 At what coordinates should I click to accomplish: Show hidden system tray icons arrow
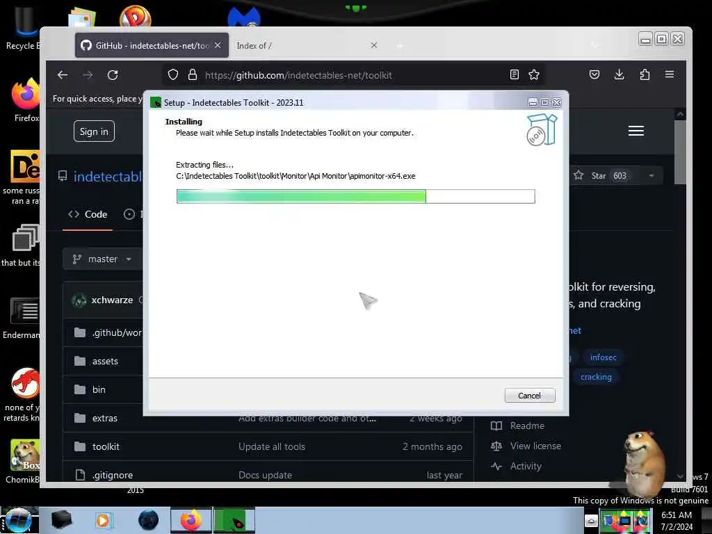590,521
